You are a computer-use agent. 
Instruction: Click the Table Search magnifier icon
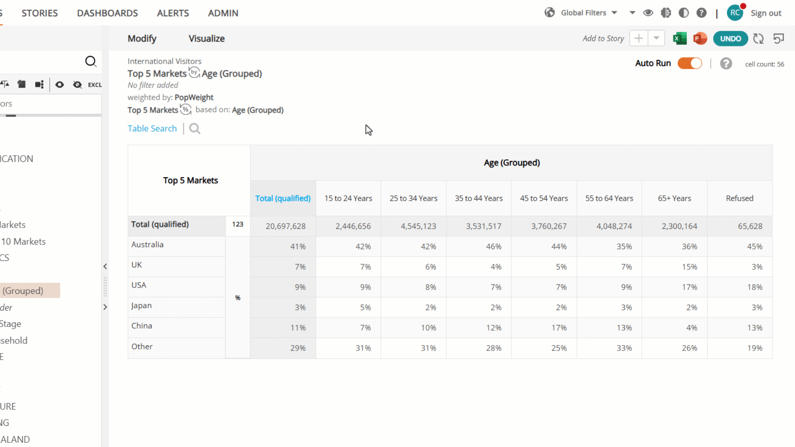(195, 129)
